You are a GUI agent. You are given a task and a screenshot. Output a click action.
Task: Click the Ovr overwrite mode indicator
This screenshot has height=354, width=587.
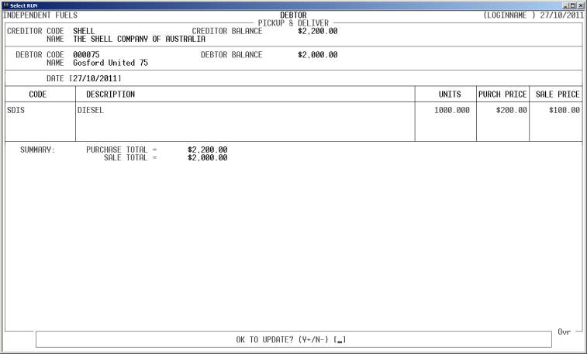(x=565, y=332)
